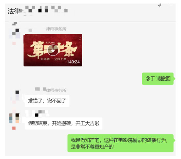This screenshot has width=181, height=159.
Task: Download the video via the circular arrow icon
Action: coord(53,50)
